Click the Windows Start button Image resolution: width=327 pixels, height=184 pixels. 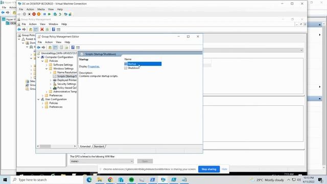[5, 179]
